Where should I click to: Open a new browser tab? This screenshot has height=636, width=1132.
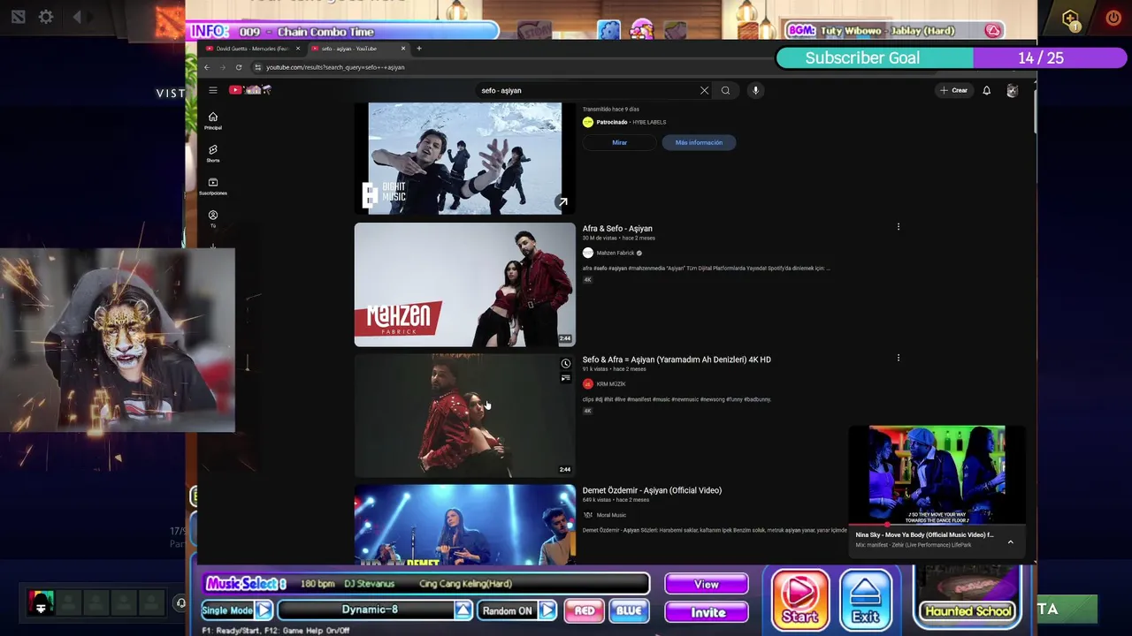click(419, 49)
